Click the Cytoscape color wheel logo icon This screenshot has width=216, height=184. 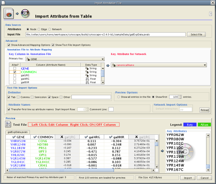(25, 13)
